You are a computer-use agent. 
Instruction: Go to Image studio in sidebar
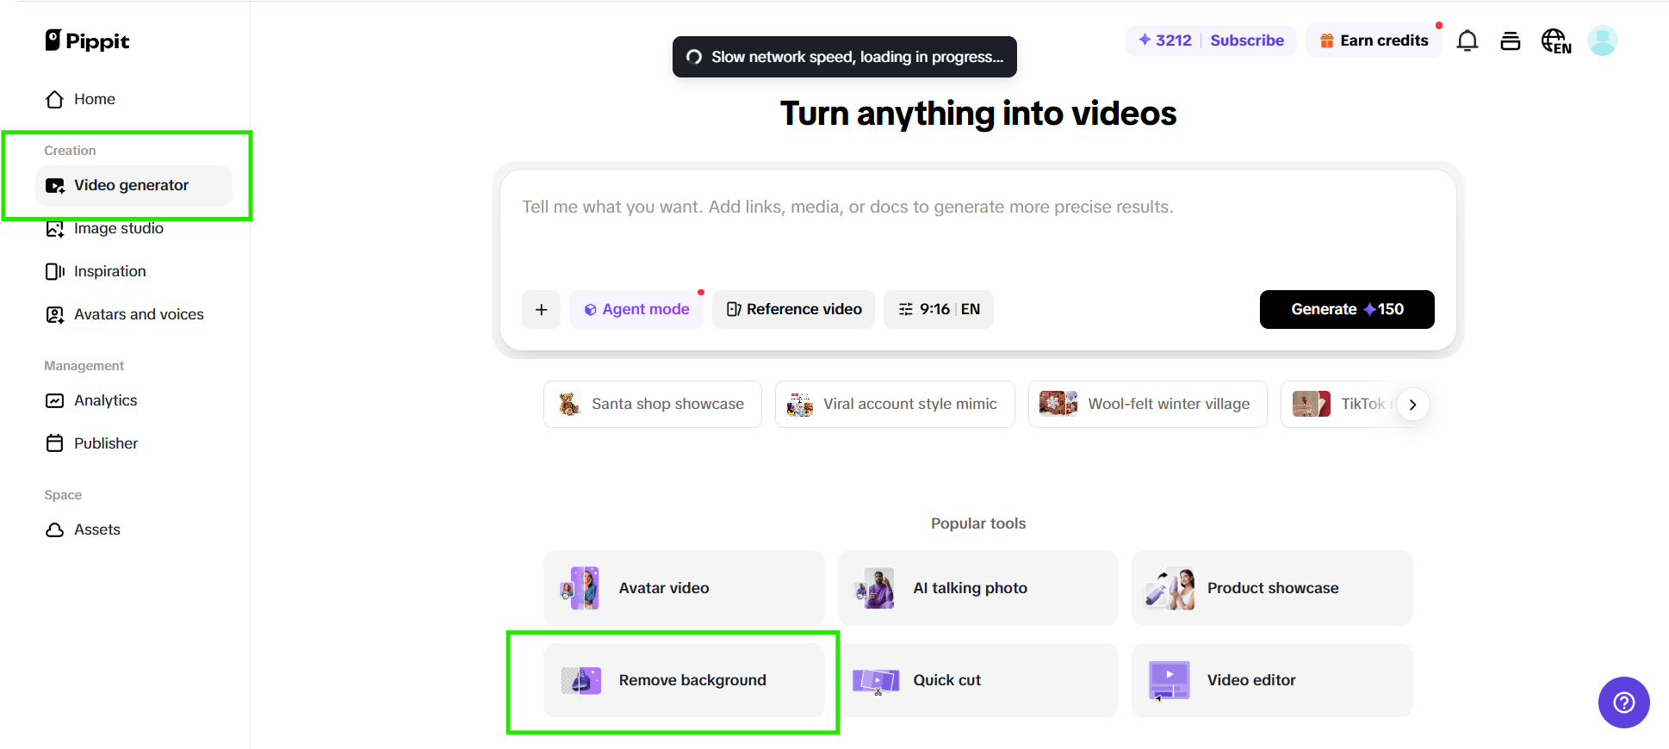click(118, 228)
